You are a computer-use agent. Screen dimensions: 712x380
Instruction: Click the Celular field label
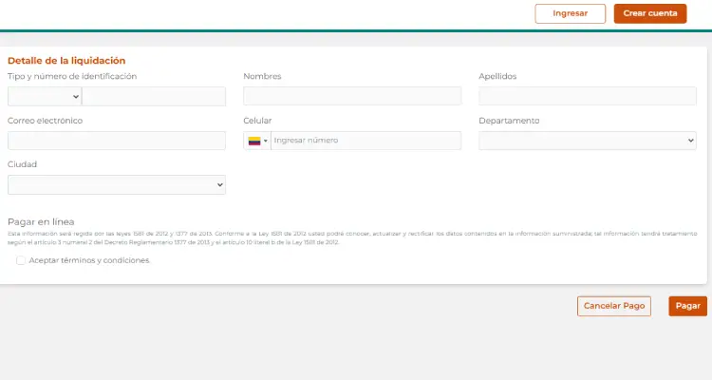pyautogui.click(x=257, y=121)
